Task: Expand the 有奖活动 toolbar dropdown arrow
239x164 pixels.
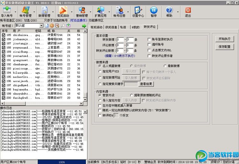Action: 72,12
